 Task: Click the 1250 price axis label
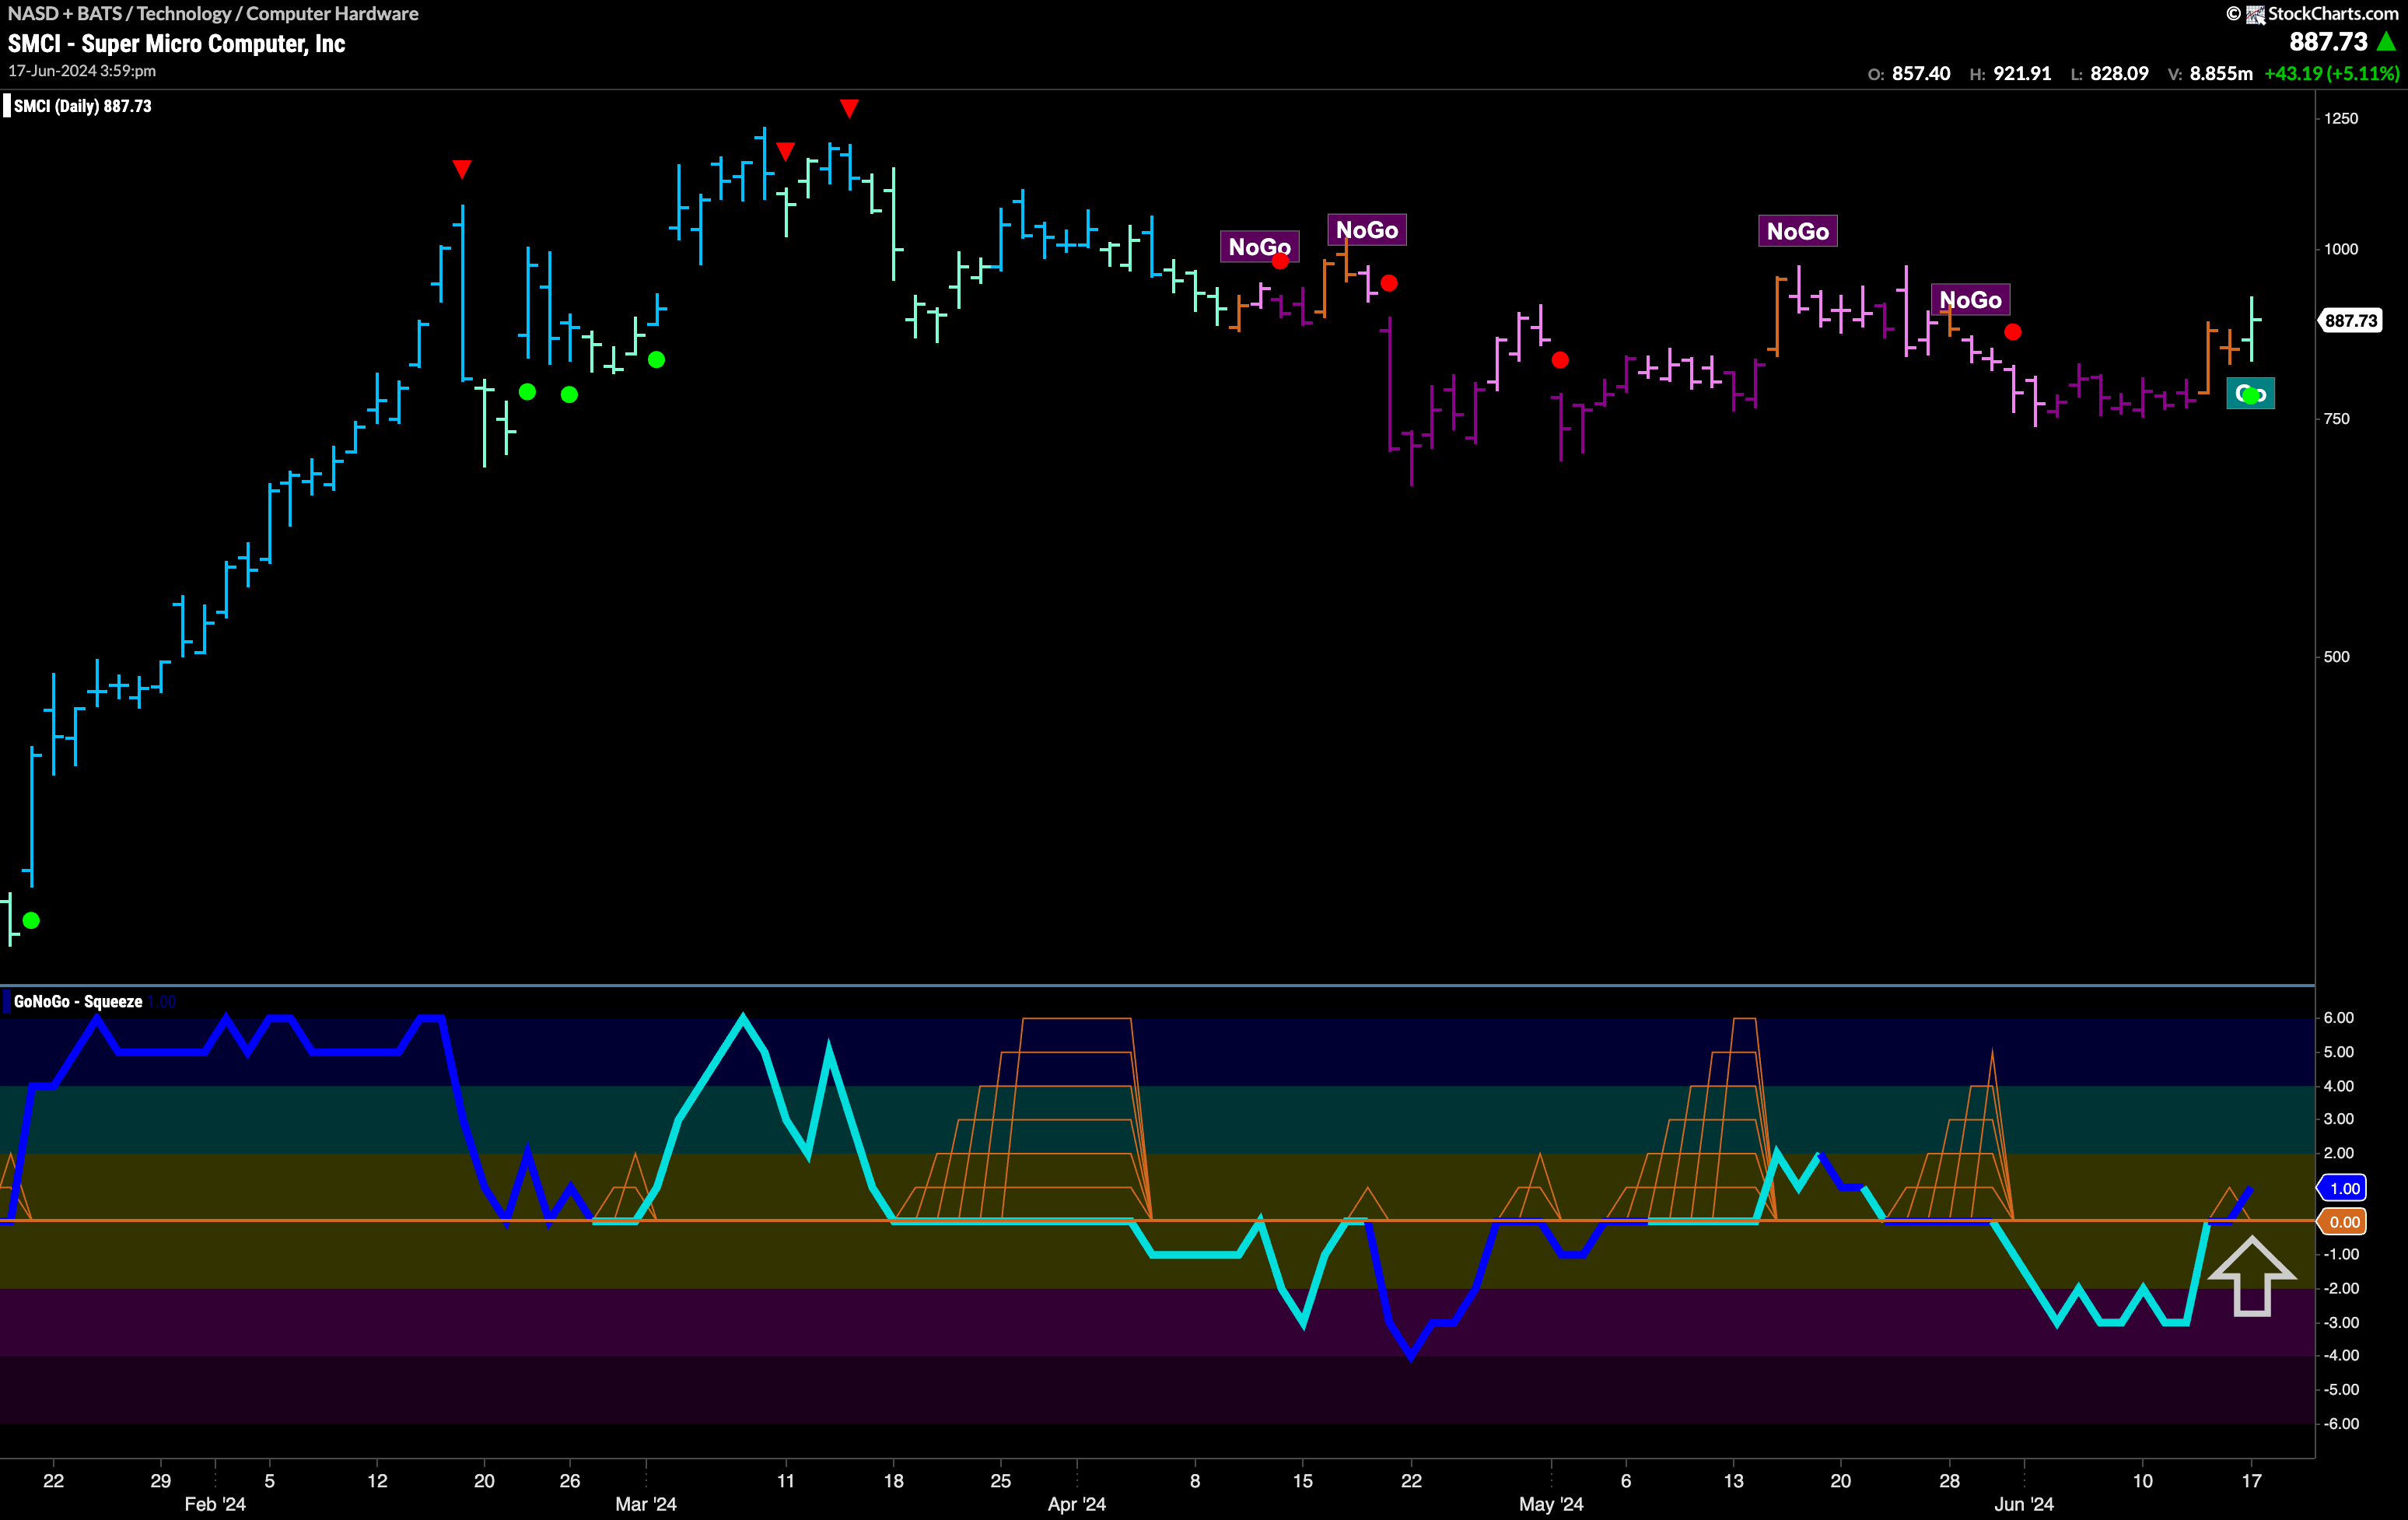coord(2340,118)
